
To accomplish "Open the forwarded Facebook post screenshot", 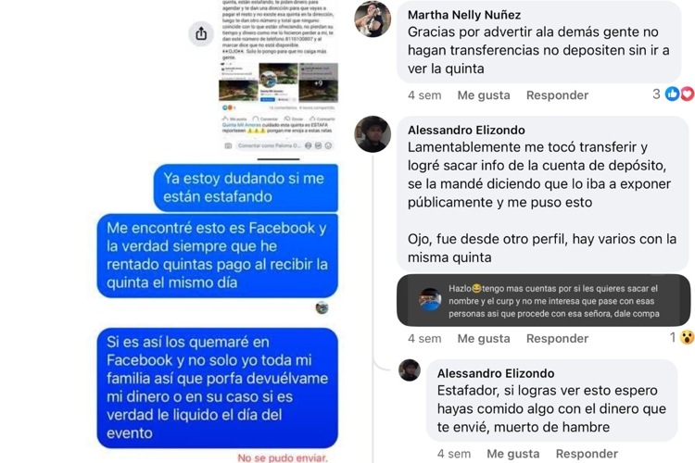I will (278, 75).
